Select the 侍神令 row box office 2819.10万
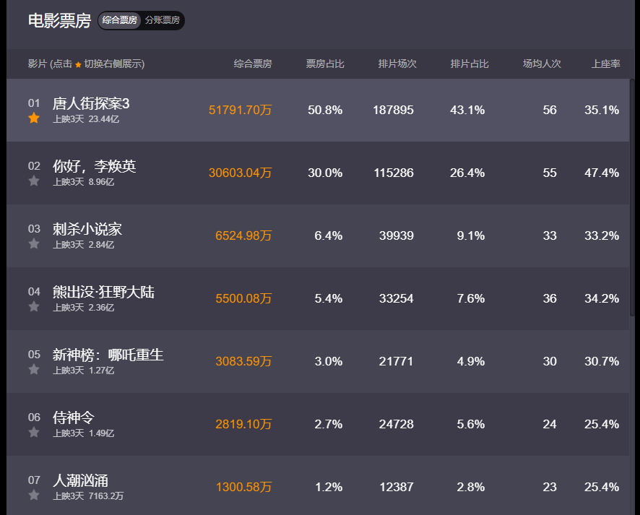The image size is (640, 515). [x=243, y=424]
